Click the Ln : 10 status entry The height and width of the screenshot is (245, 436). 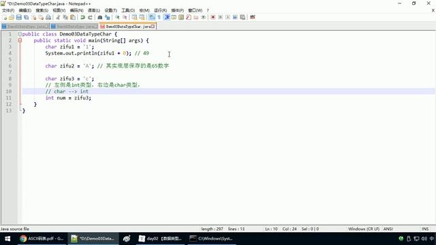(x=271, y=229)
